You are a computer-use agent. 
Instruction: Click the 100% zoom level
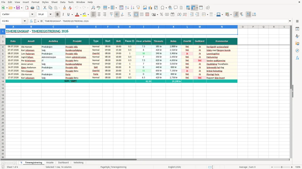298,167
